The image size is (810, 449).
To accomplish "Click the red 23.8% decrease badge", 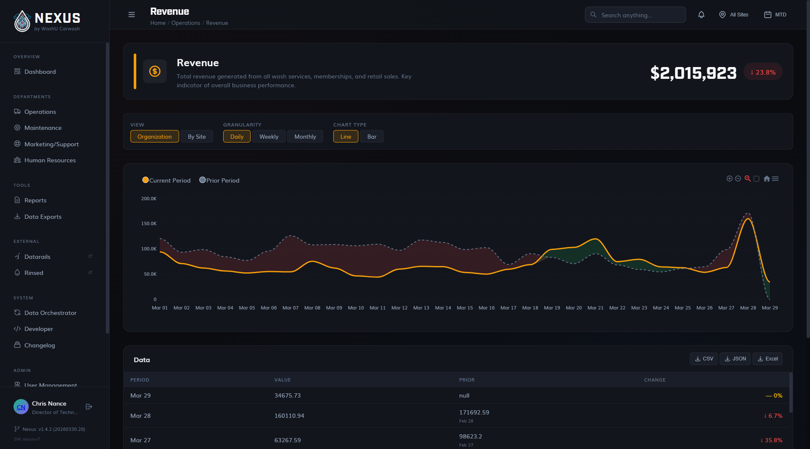I will (x=763, y=72).
